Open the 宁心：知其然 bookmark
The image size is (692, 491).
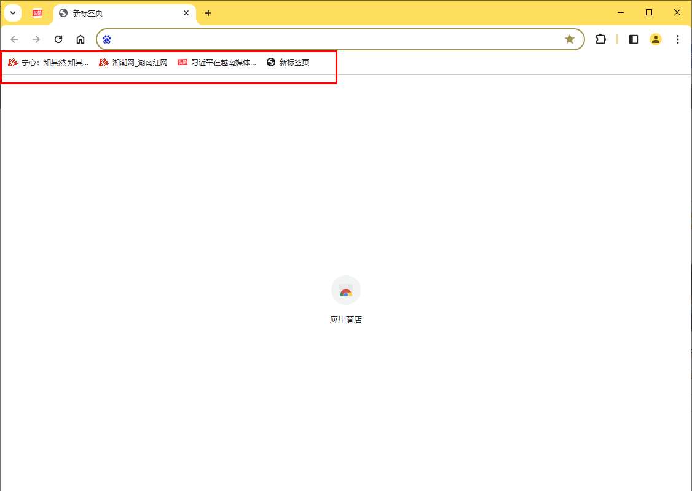(x=49, y=62)
